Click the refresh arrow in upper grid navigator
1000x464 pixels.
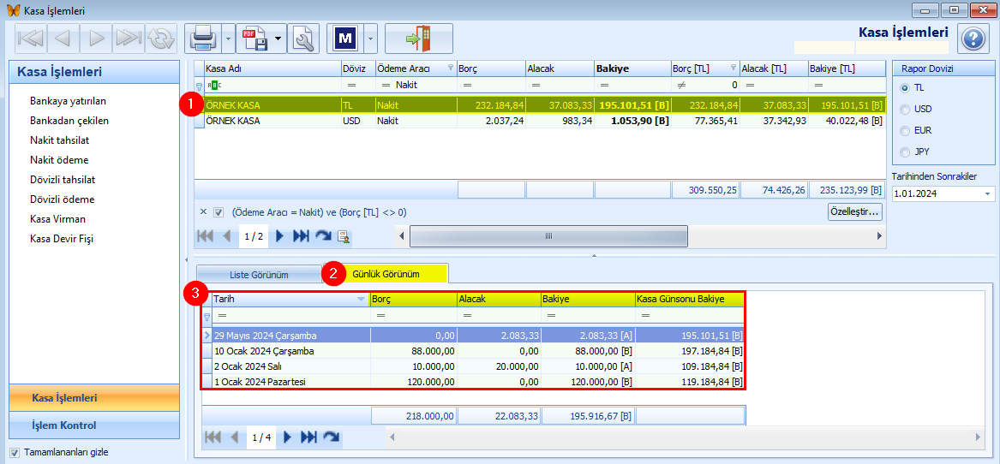point(324,236)
